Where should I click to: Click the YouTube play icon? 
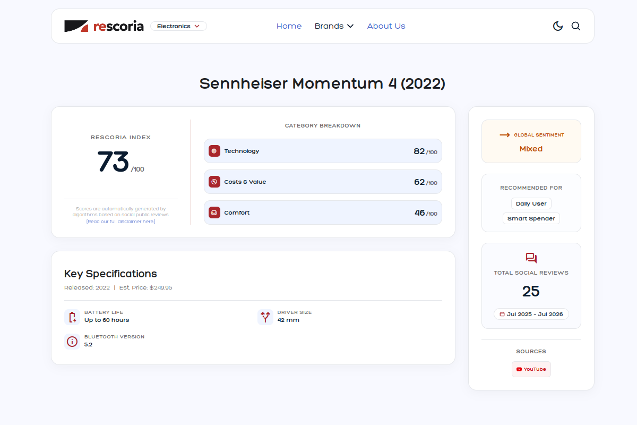(x=519, y=369)
